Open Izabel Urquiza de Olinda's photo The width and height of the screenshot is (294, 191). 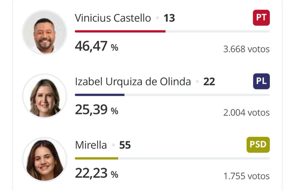click(45, 96)
